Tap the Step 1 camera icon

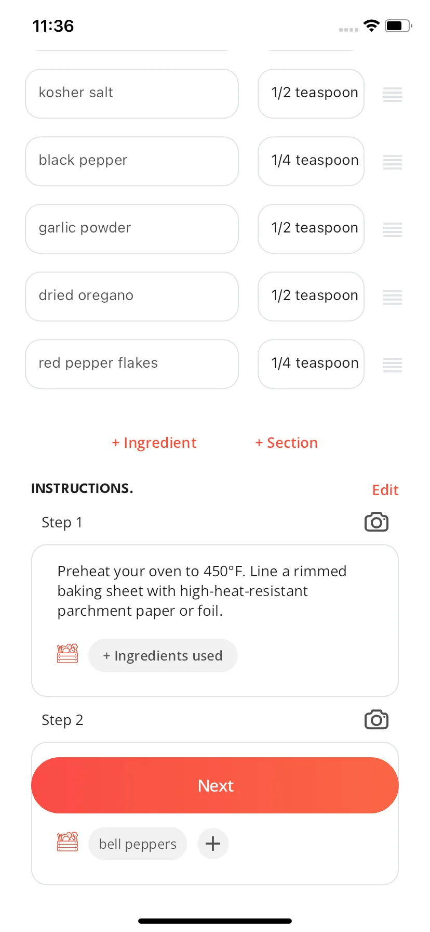(376, 522)
